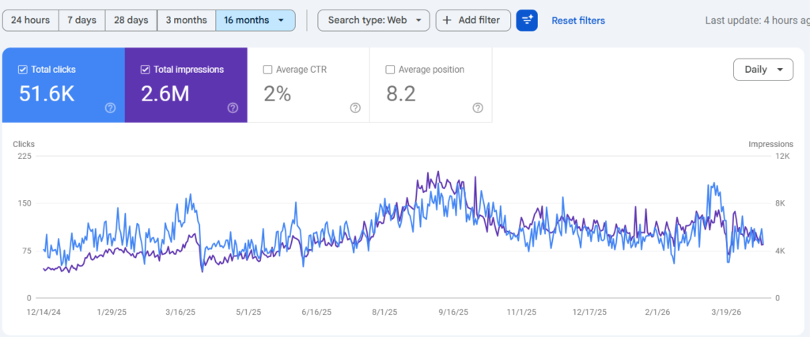Uncheck the Total clicks checkbox
810x337 pixels.
pos(23,70)
